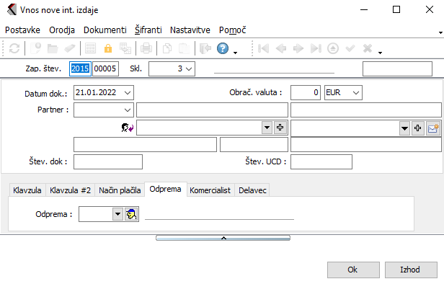Viewport: 444px width, 284px height.
Task: Open the navigation toolbar overflow arrow
Action: click(381, 53)
